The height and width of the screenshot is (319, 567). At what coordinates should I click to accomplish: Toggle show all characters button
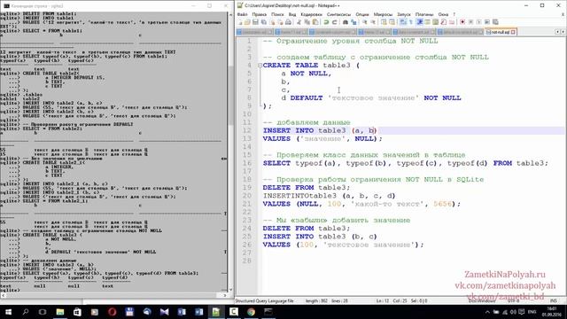click(411, 22)
